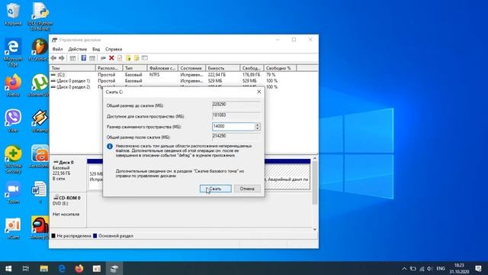Sort by the Тип column header
Image resolution: width=488 pixels, height=275 pixels.
(134, 68)
